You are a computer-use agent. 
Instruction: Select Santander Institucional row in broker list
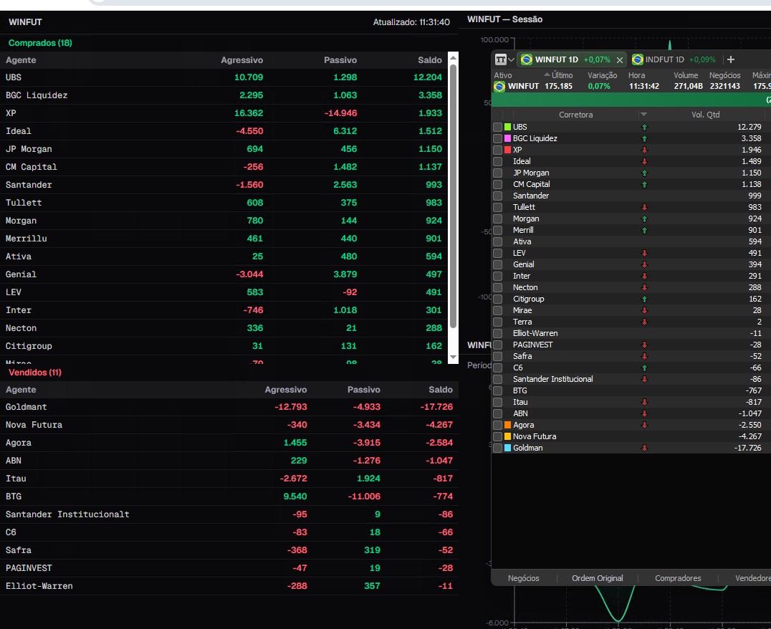click(x=631, y=379)
